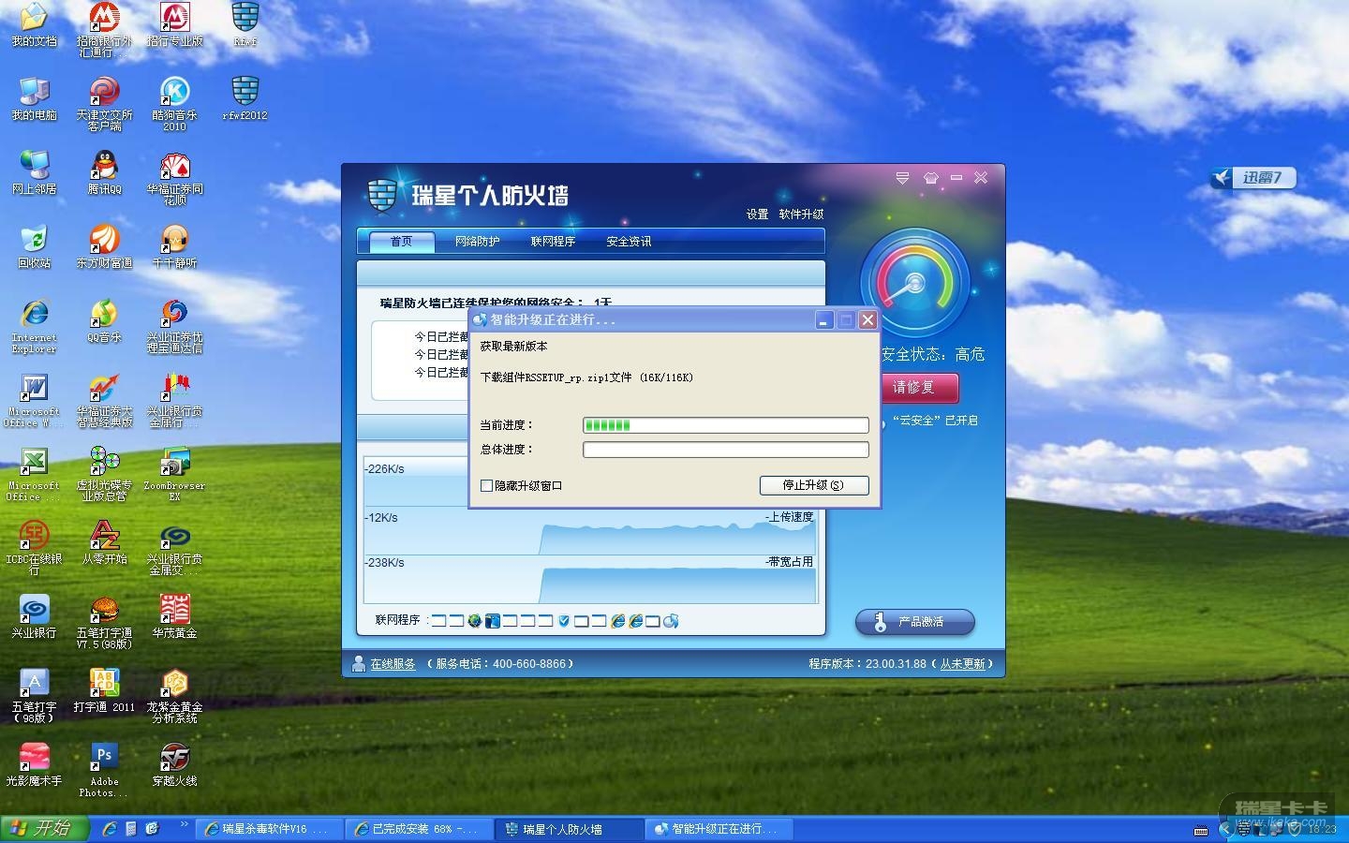Expand hidden system tray icons arrow
The height and width of the screenshot is (843, 1349).
point(1224,829)
